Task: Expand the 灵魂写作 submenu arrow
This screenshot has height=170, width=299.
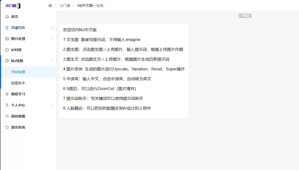Action: point(52,28)
